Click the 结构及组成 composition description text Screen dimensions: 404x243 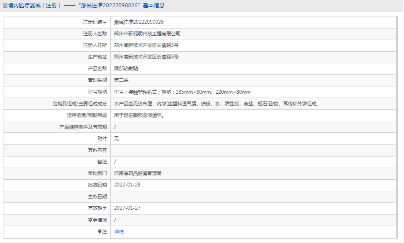(216, 103)
